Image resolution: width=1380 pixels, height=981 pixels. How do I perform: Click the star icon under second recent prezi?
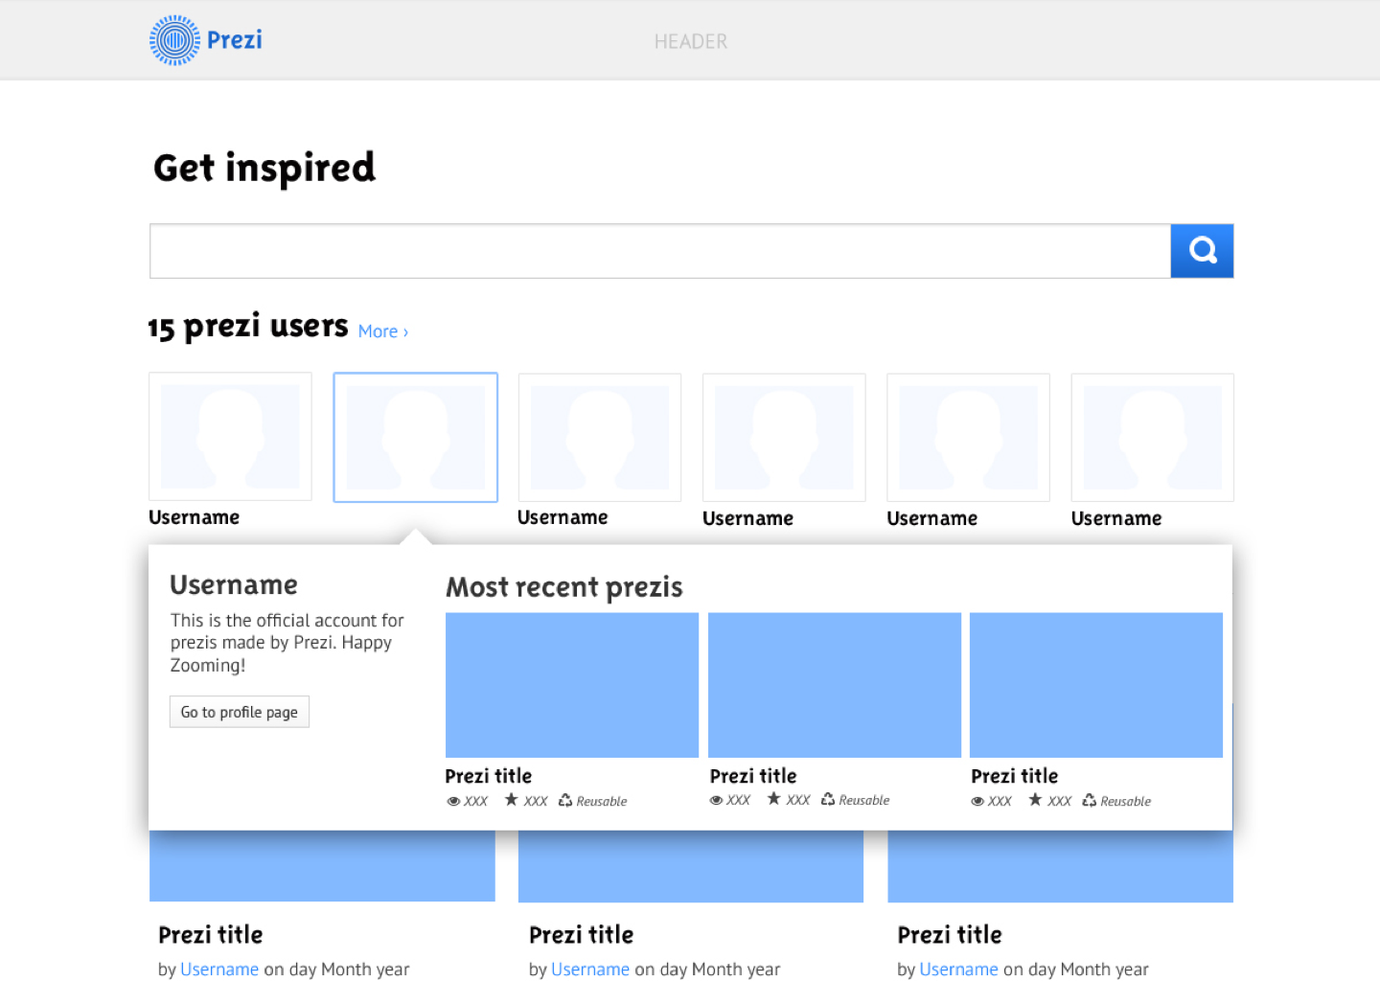[774, 799]
